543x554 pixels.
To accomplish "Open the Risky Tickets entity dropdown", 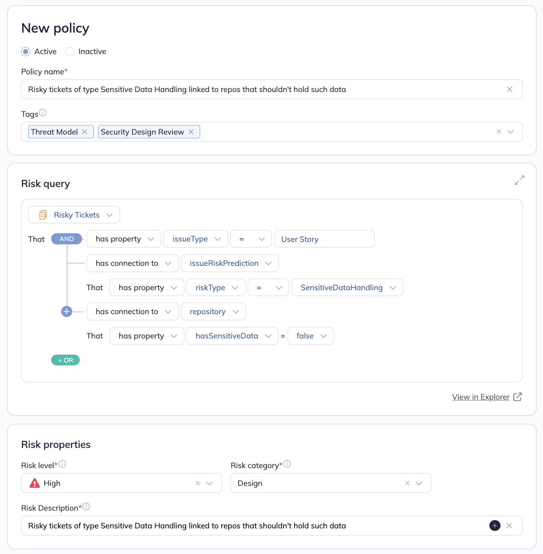I will pyautogui.click(x=74, y=215).
